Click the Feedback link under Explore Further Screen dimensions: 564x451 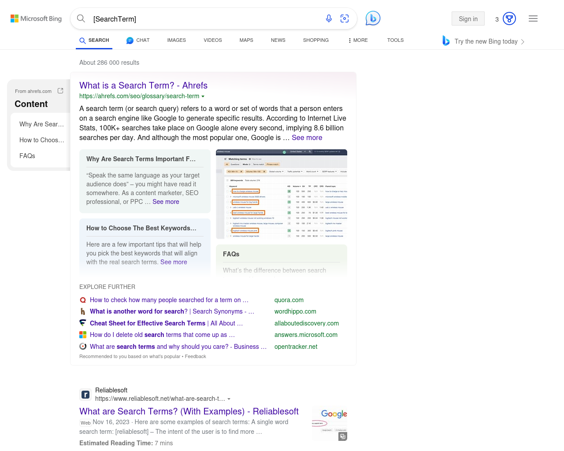(x=195, y=356)
